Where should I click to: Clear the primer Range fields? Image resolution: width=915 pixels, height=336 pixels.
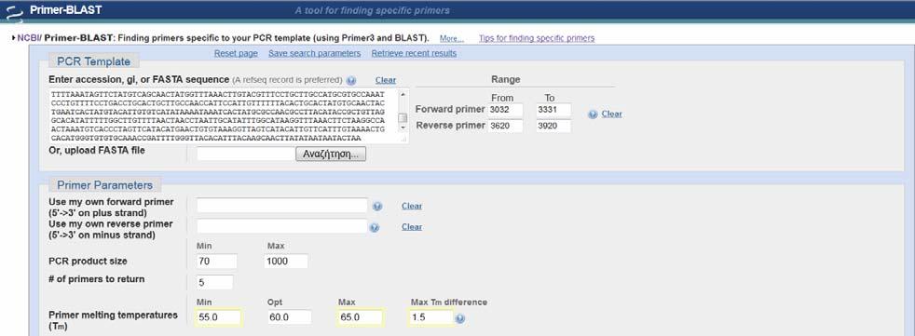pyautogui.click(x=611, y=114)
